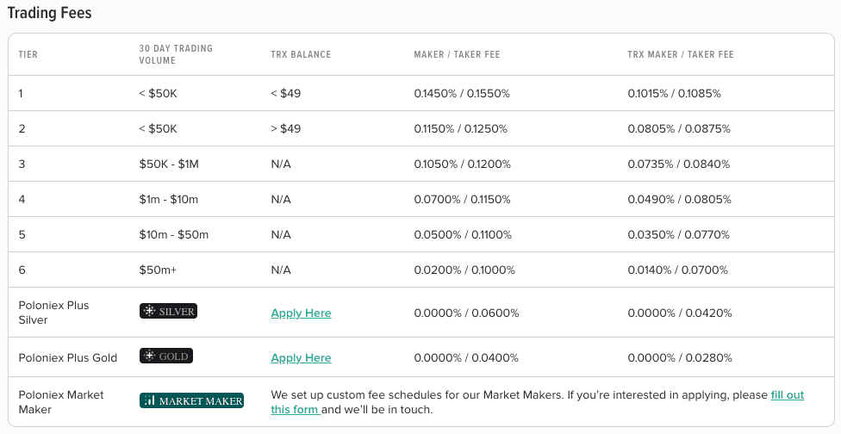Click TRX fee value 0.0805% / 0.0875%
The width and height of the screenshot is (841, 434).
[679, 128]
